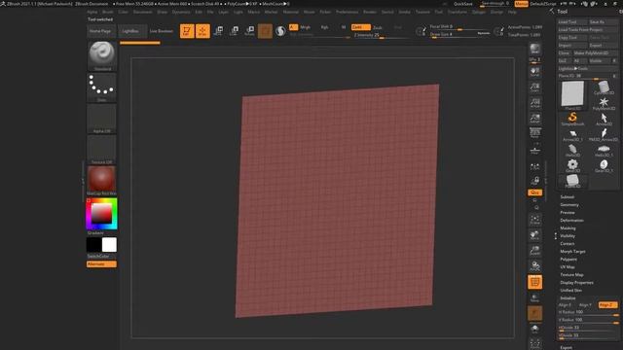
Task: Open the Alpha menu
Action: point(92,12)
